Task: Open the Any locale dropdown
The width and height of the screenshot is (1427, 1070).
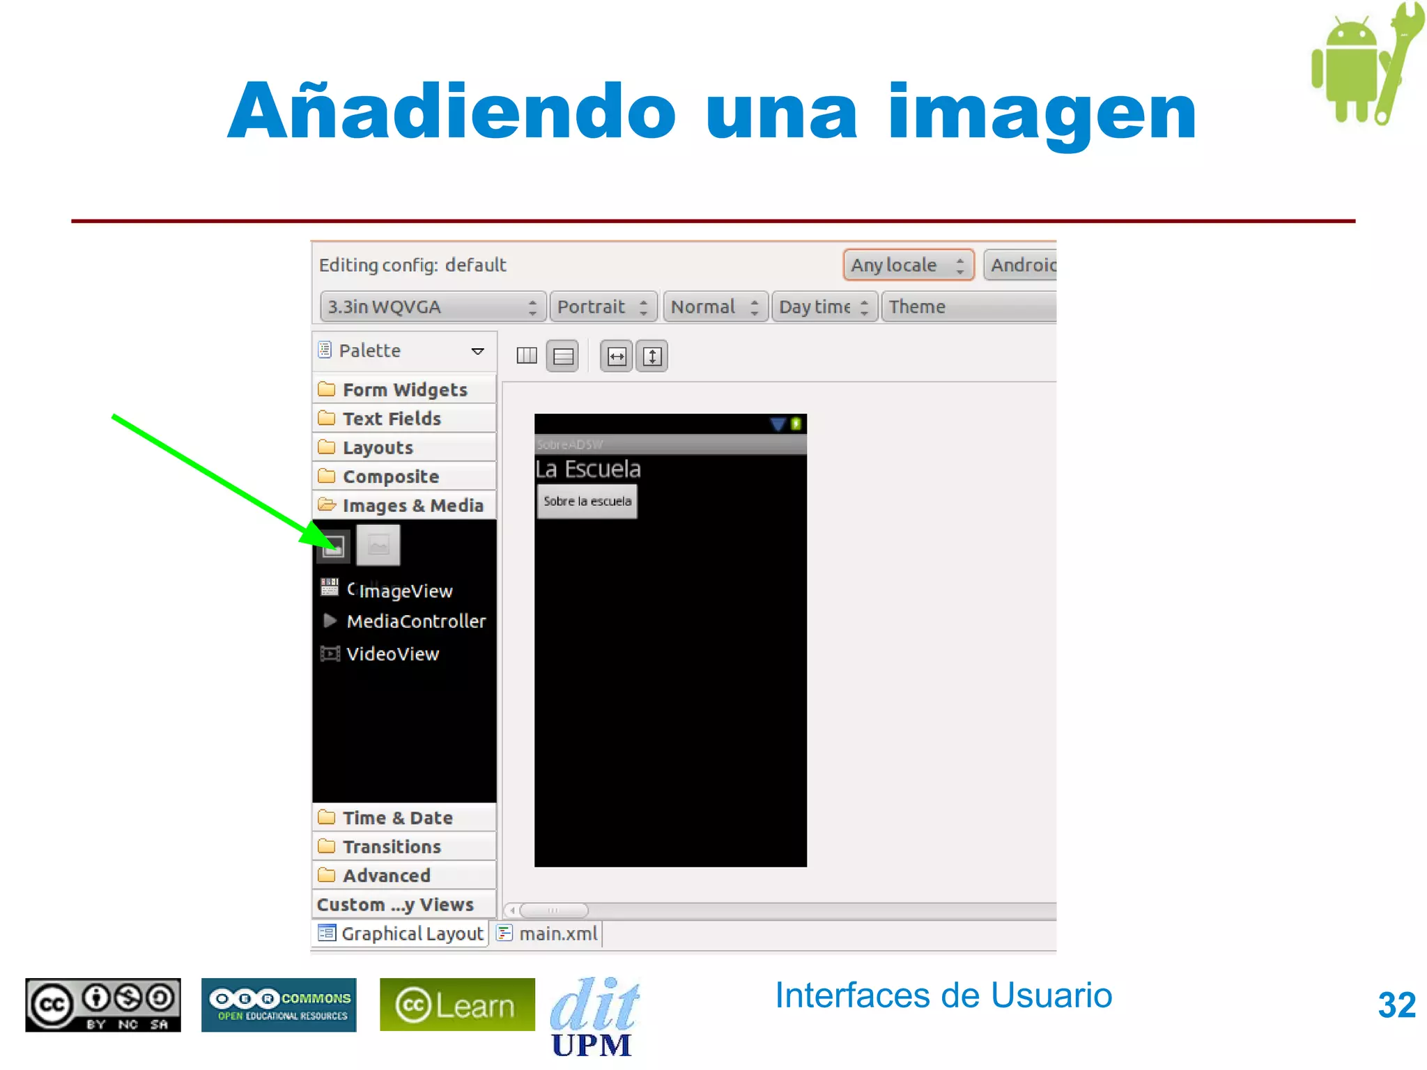Action: [908, 265]
